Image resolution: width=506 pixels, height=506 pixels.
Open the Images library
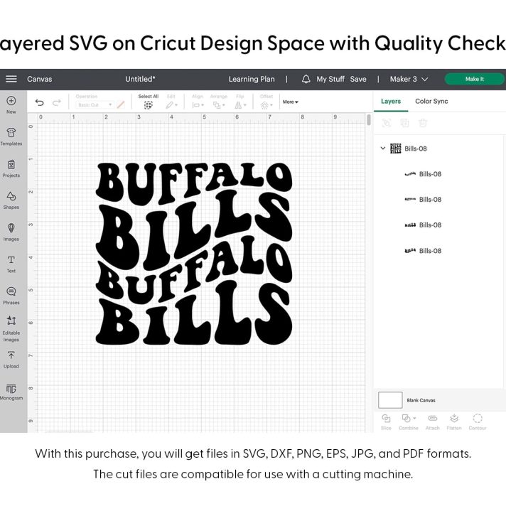[x=11, y=232]
